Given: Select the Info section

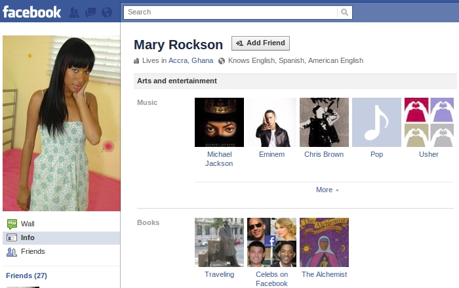Looking at the screenshot, I should [x=62, y=238].
